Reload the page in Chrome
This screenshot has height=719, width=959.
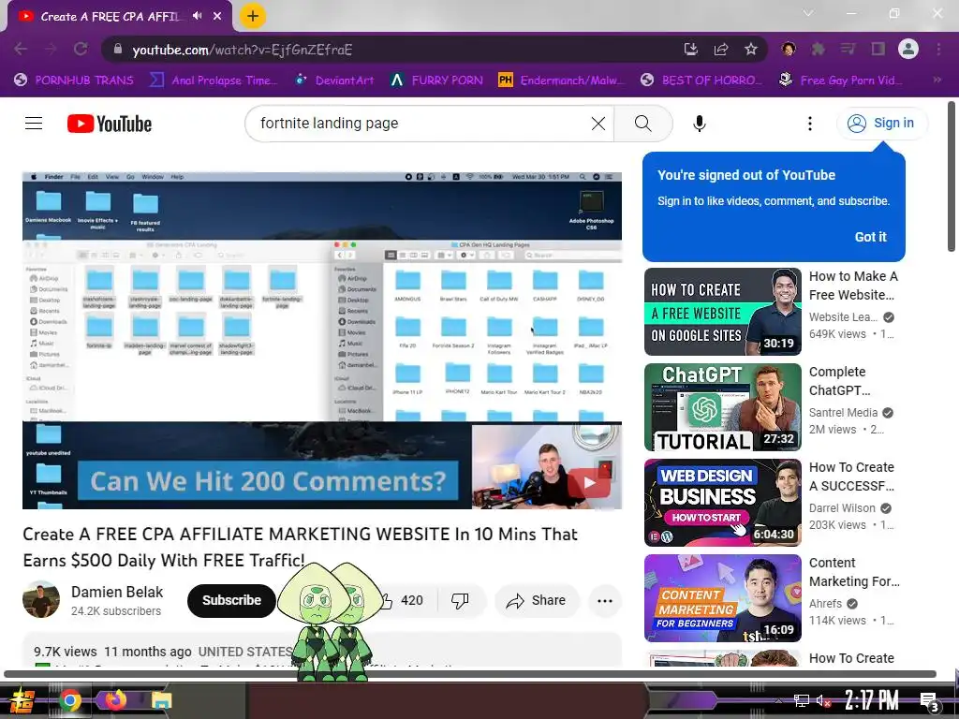pos(81,50)
